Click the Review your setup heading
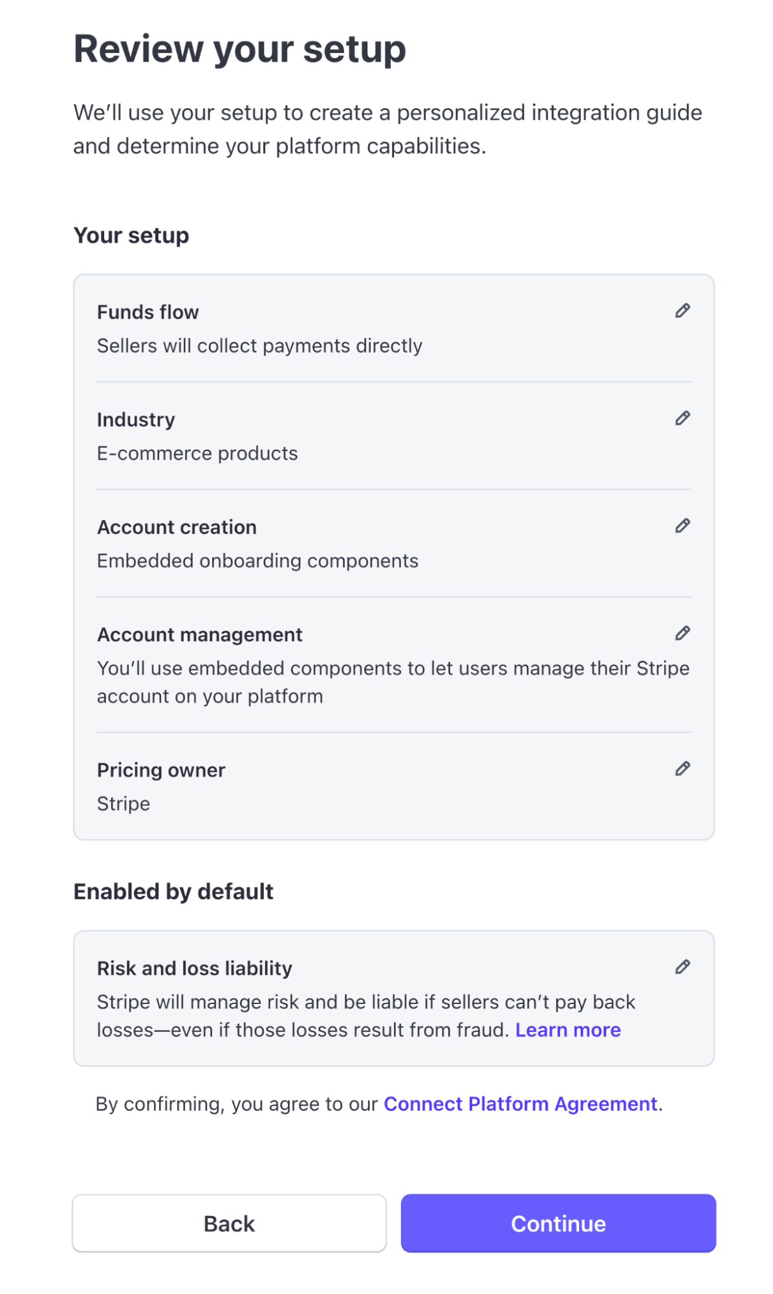Viewport: 773px width, 1294px height. click(240, 49)
